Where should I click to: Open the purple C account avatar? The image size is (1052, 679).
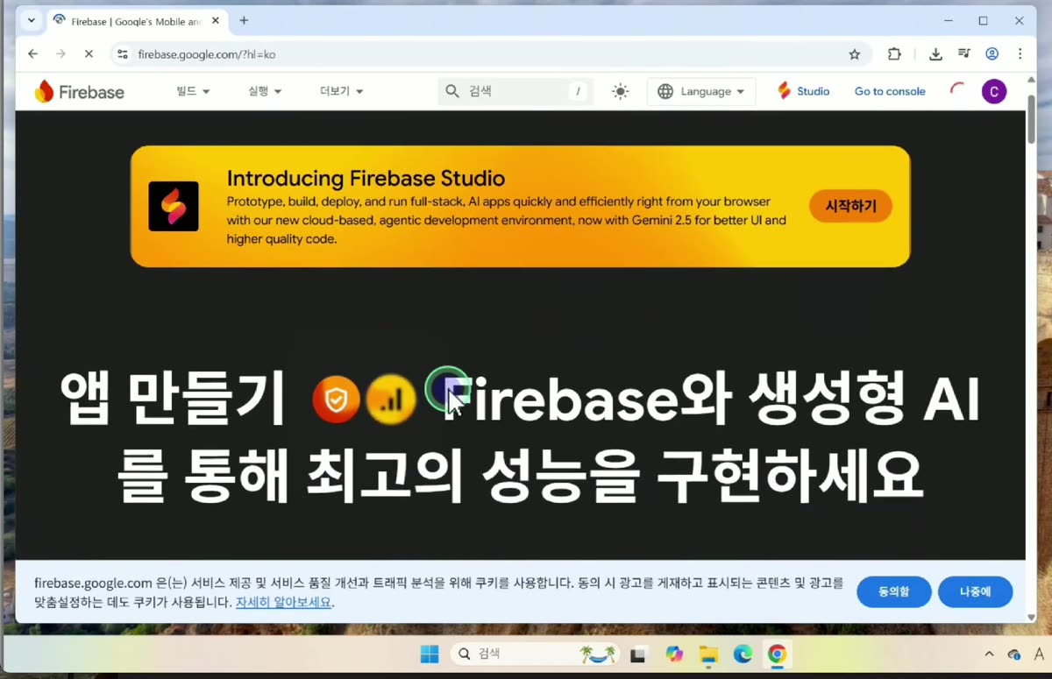(994, 91)
